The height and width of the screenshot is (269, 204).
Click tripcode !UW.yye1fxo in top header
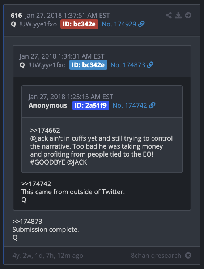pyautogui.click(x=38, y=24)
